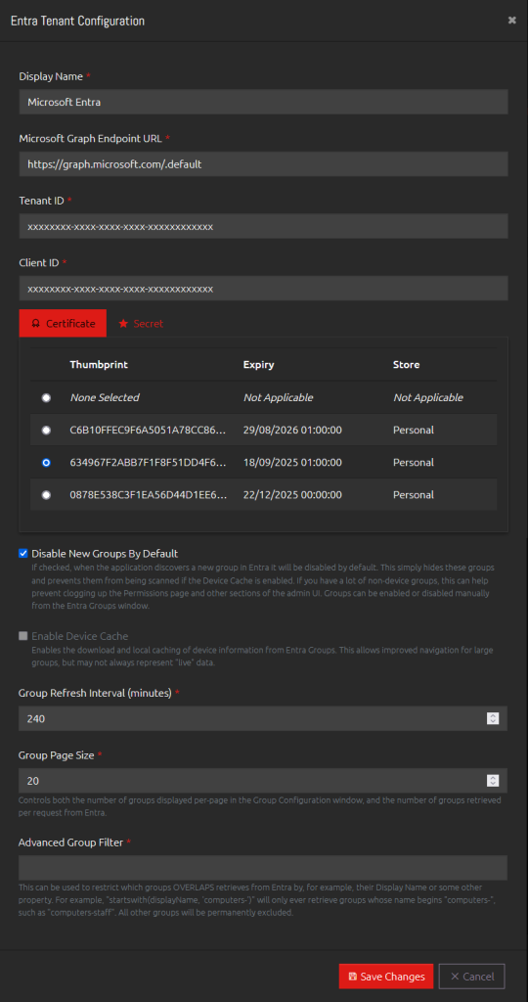Select radio for certificate 634967F2ABB7F1F8F51DD4F6
Viewport: 528px width, 1002px height.
tap(46, 463)
